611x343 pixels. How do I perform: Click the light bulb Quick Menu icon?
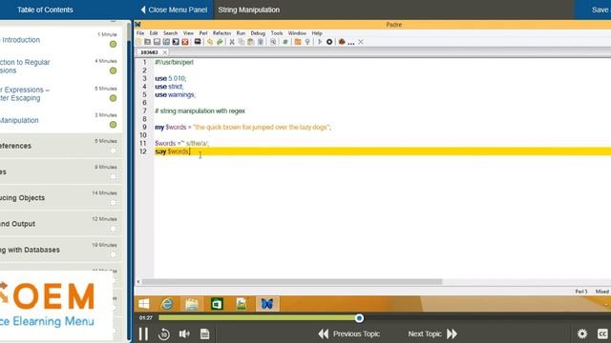(307, 42)
